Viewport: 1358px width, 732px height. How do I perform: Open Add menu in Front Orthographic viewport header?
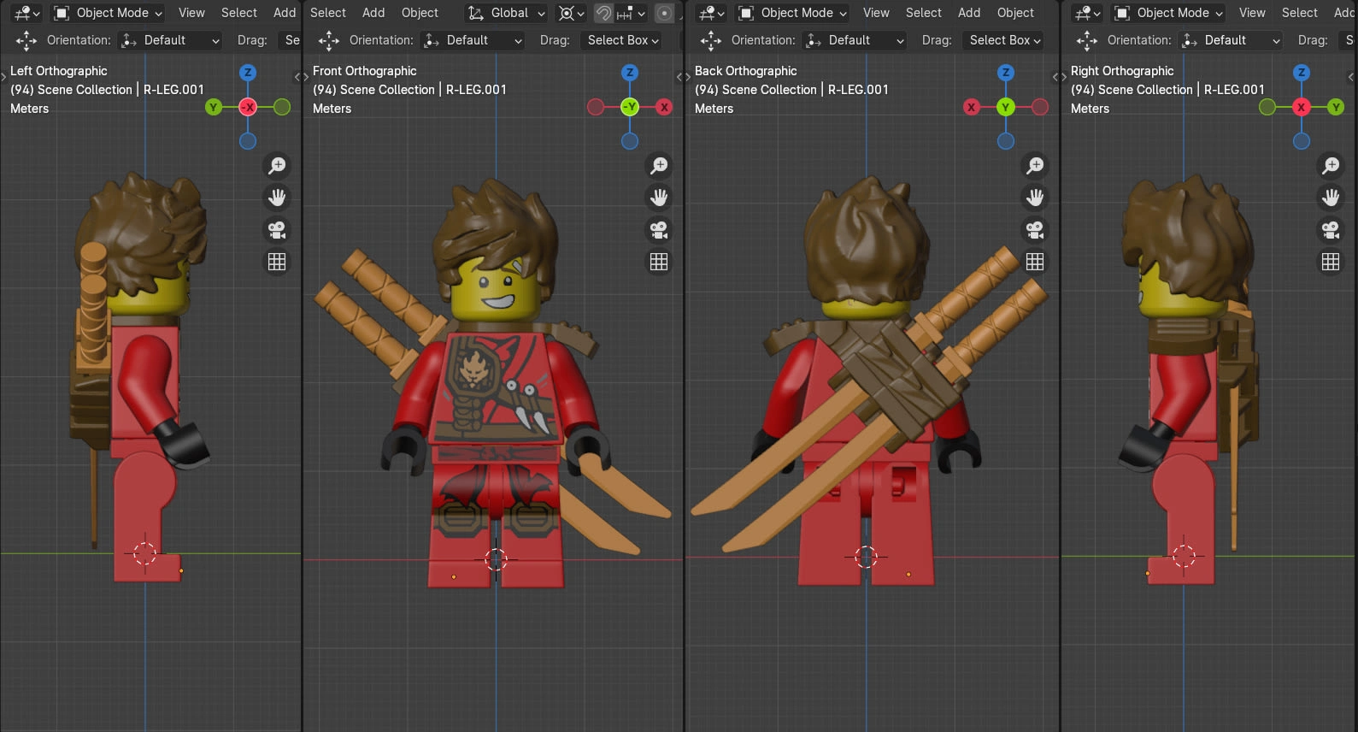373,13
